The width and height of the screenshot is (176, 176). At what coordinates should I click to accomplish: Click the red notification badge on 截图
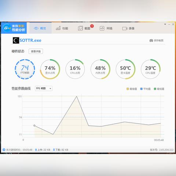click(92, 26)
